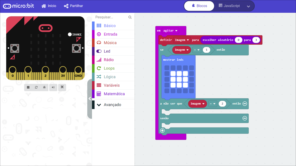Toggle top-right LED in mostrar leds
The height and width of the screenshot is (166, 296).
pos(191,68)
